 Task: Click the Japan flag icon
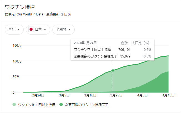(x=31, y=29)
